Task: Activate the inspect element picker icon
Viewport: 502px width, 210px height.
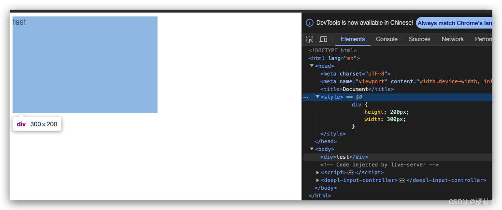Action: point(310,39)
